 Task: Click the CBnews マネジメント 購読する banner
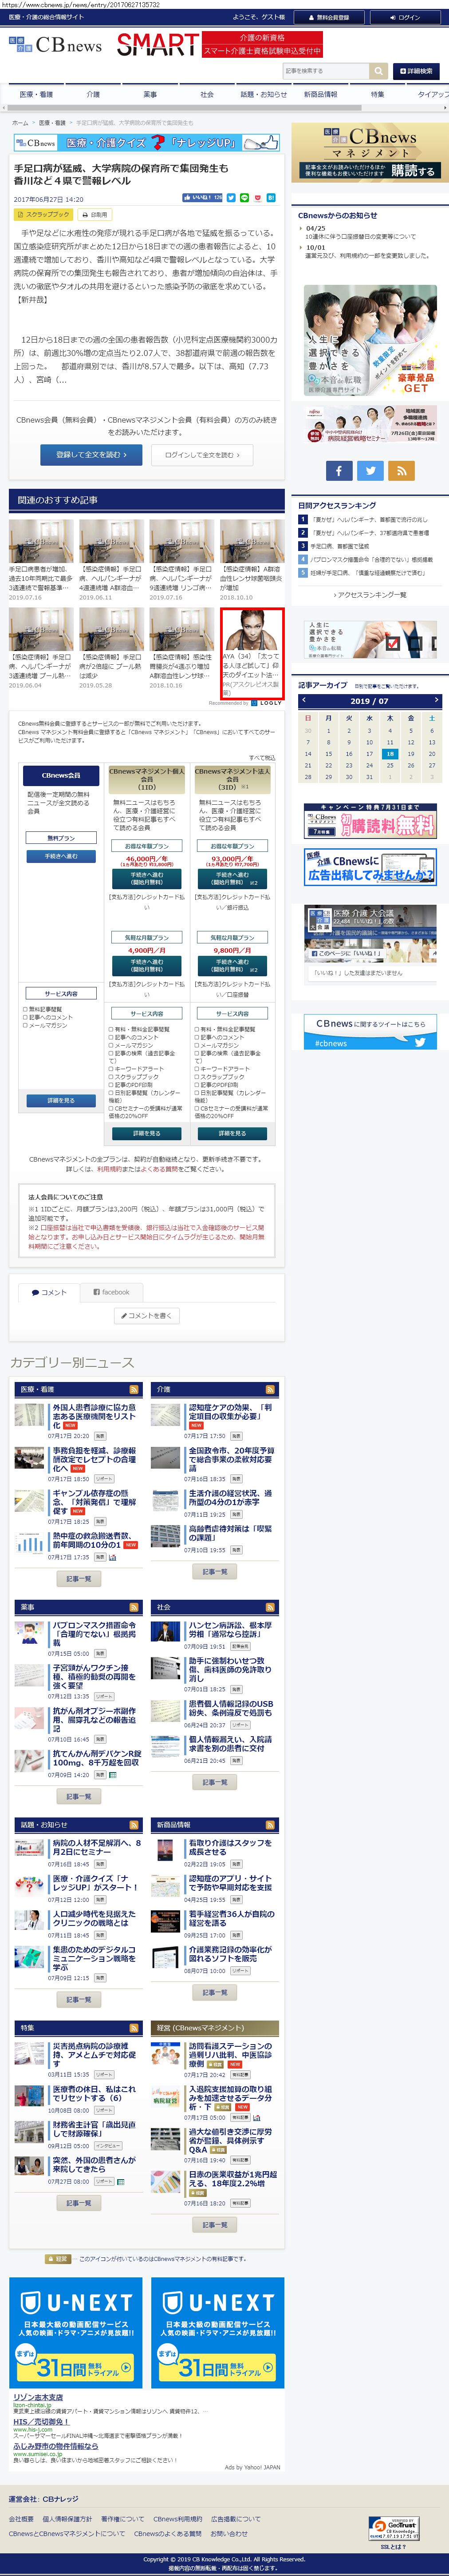(x=369, y=152)
